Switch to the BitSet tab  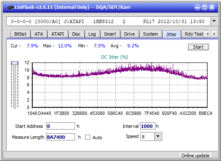(x=20, y=34)
